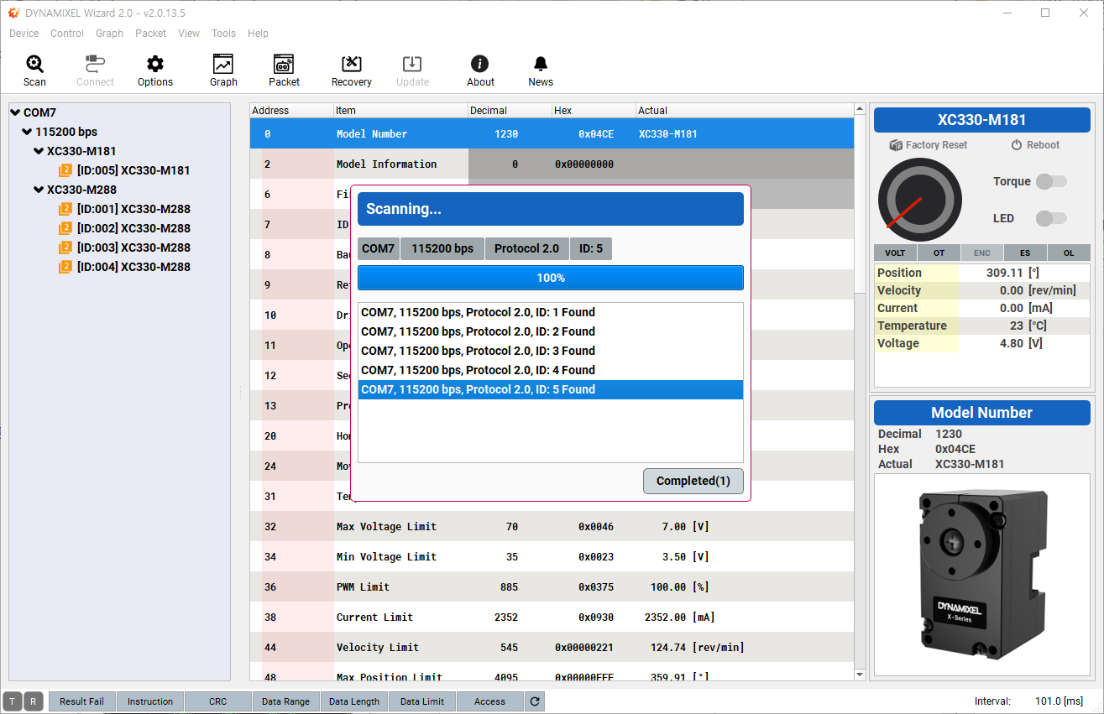This screenshot has height=714, width=1104.
Task: Collapse the 115200 bps tree node
Action: point(27,132)
